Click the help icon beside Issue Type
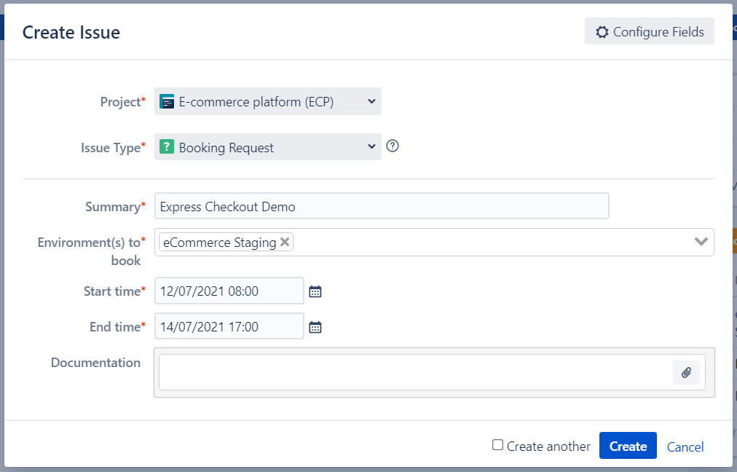The width and height of the screenshot is (737, 472). coord(392,146)
